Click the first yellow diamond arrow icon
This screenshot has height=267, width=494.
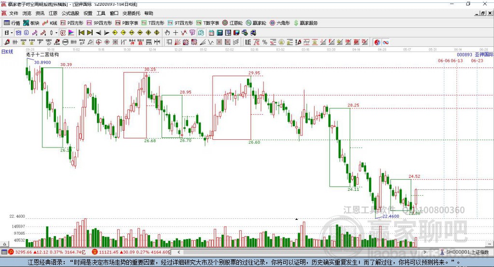pyautogui.click(x=115, y=33)
